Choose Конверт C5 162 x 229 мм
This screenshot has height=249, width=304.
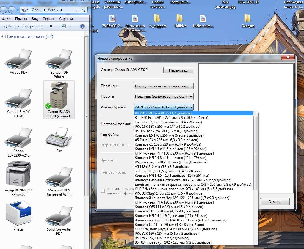(194, 144)
